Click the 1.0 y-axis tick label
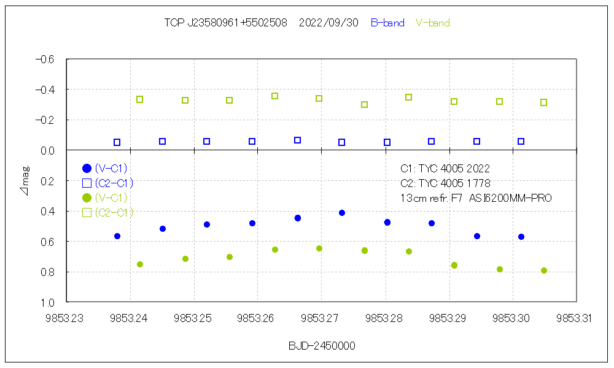The width and height of the screenshot is (614, 368). pos(48,302)
